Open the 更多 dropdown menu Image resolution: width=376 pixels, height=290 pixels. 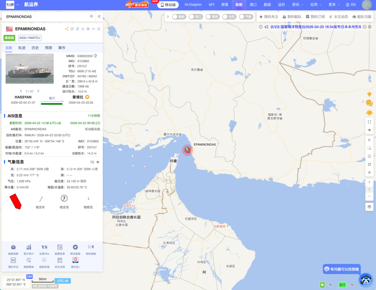tap(334, 5)
